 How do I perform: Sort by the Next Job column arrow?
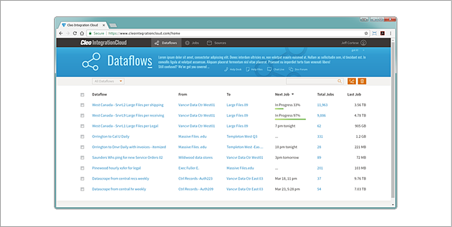293,94
